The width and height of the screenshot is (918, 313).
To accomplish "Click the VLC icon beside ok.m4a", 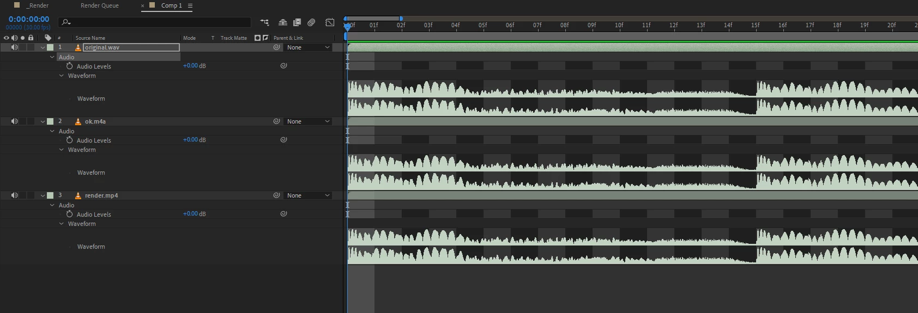I will pos(78,121).
